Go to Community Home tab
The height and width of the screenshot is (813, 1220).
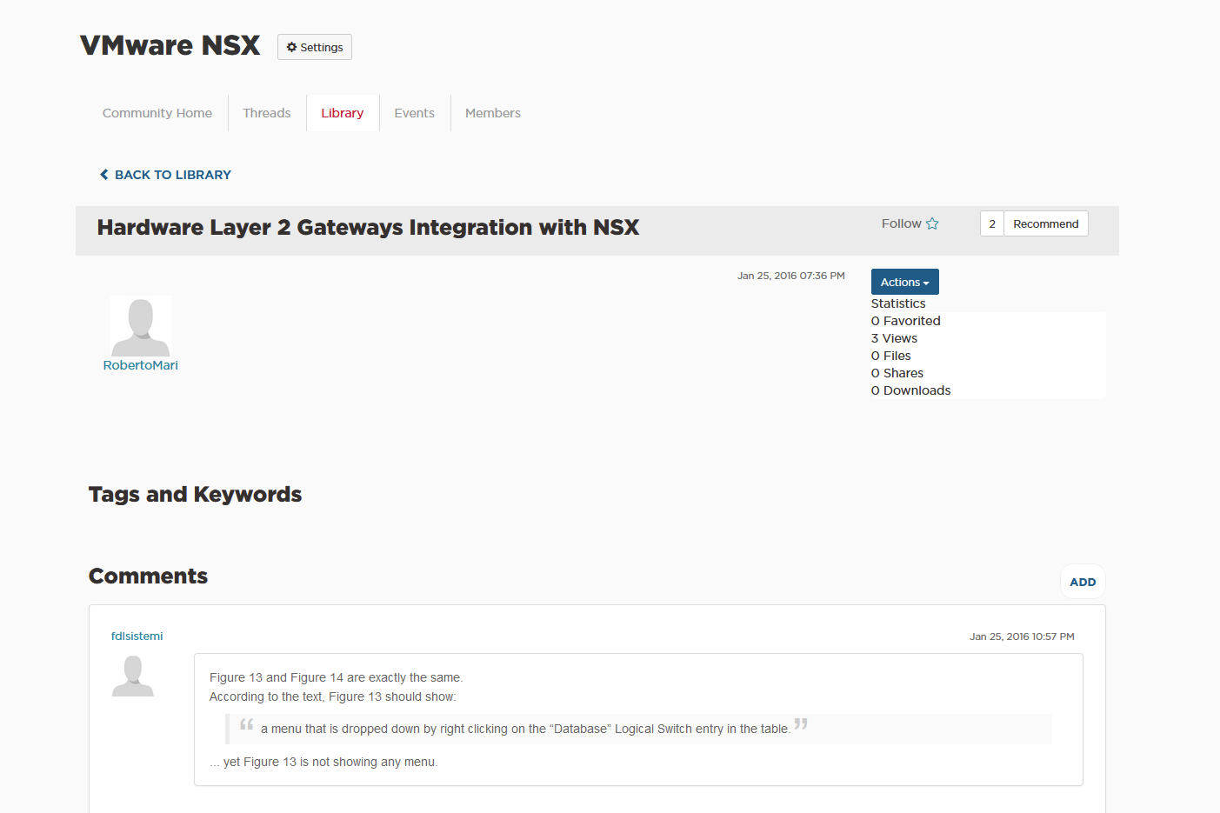coord(157,113)
